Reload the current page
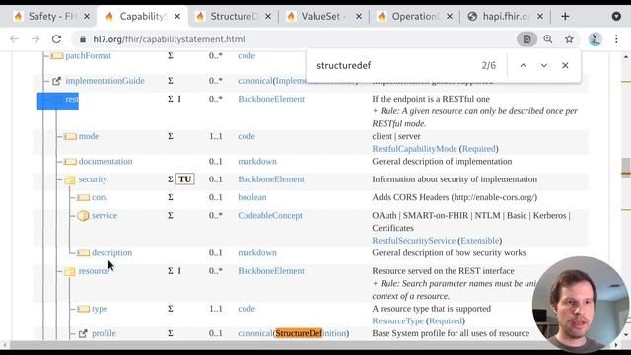This screenshot has width=631, height=355. pyautogui.click(x=56, y=39)
